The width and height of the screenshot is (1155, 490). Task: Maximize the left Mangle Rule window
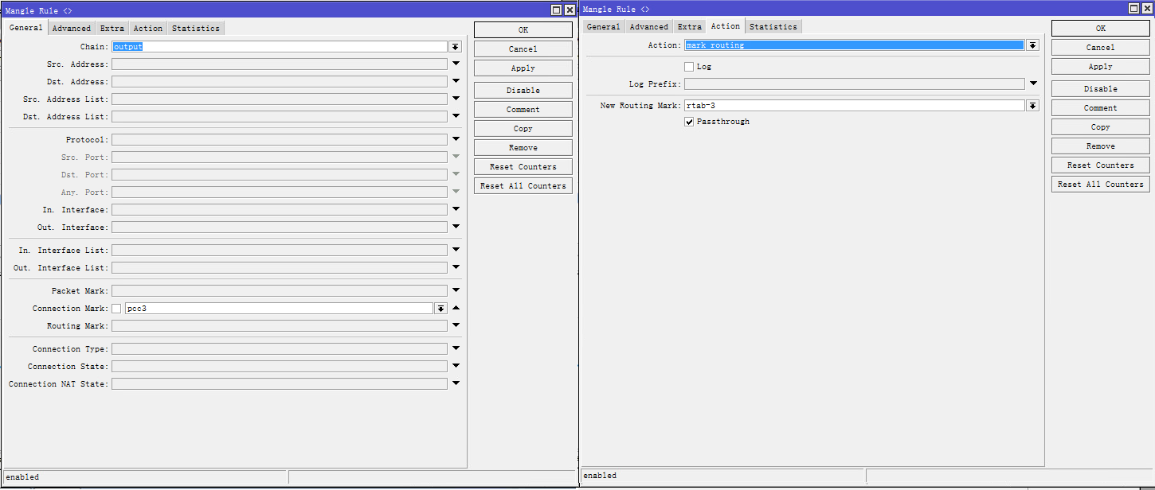(x=556, y=10)
